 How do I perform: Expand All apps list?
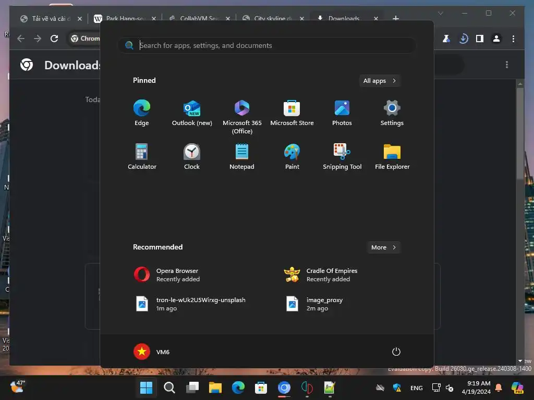[380, 81]
